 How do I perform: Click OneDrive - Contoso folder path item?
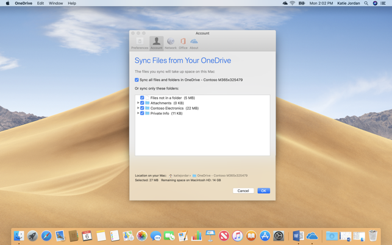(x=220, y=176)
